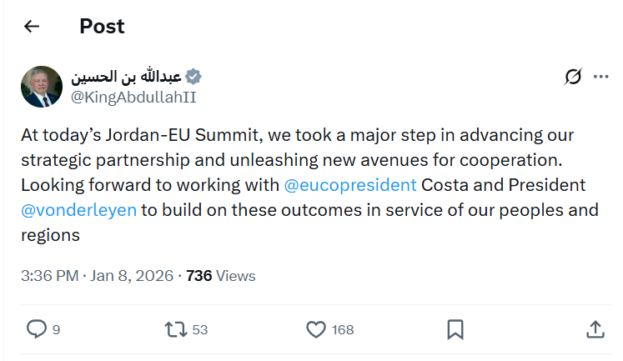The height and width of the screenshot is (361, 623).
Task: Open the author's profile picture
Action: point(42,87)
